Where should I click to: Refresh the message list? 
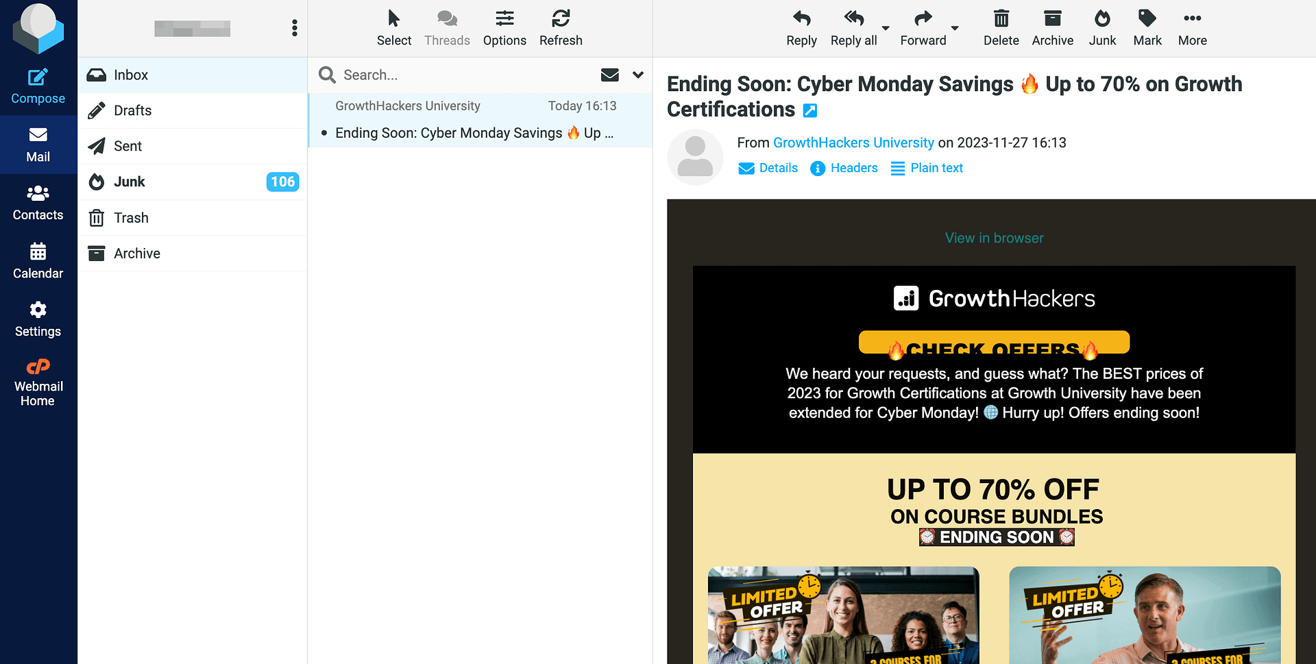click(560, 29)
